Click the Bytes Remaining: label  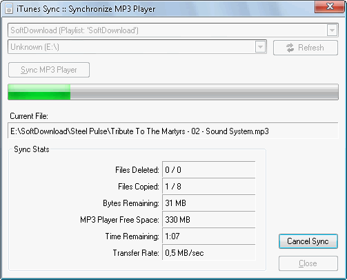(x=131, y=203)
